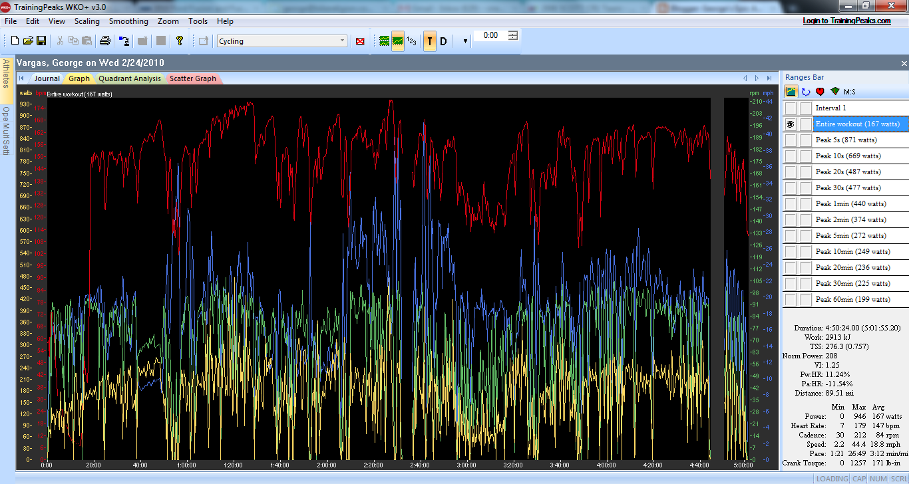Click the red X delete icon beside Cycling
The width and height of the screenshot is (909, 484).
pyautogui.click(x=360, y=41)
